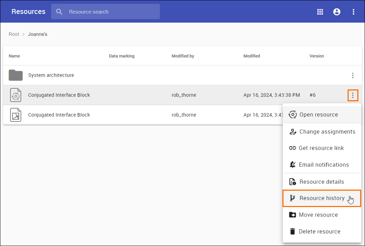Open the header three-dot options menu
Image resolution: width=365 pixels, height=246 pixels.
coord(353,12)
